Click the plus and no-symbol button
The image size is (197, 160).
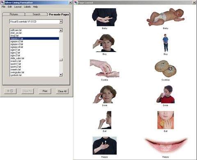(x=10, y=91)
